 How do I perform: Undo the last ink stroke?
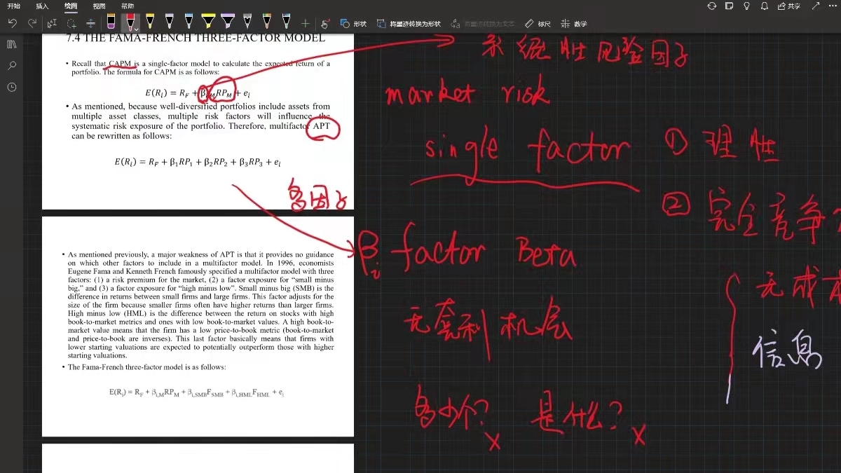13,23
